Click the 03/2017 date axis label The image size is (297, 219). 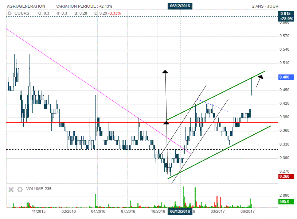coord(218,211)
